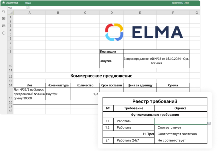220x151 pixels.
Task: Open the search panel icon in sidebar
Action: pyautogui.click(x=4, y=11)
